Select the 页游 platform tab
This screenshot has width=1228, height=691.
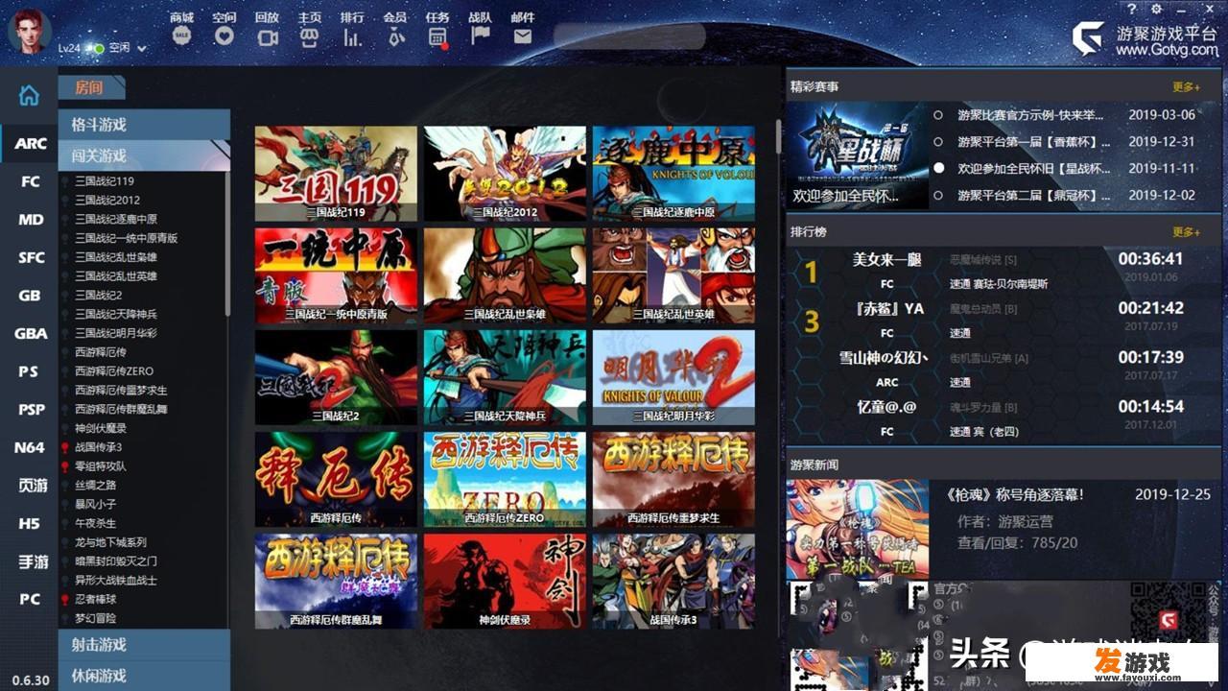tap(31, 485)
